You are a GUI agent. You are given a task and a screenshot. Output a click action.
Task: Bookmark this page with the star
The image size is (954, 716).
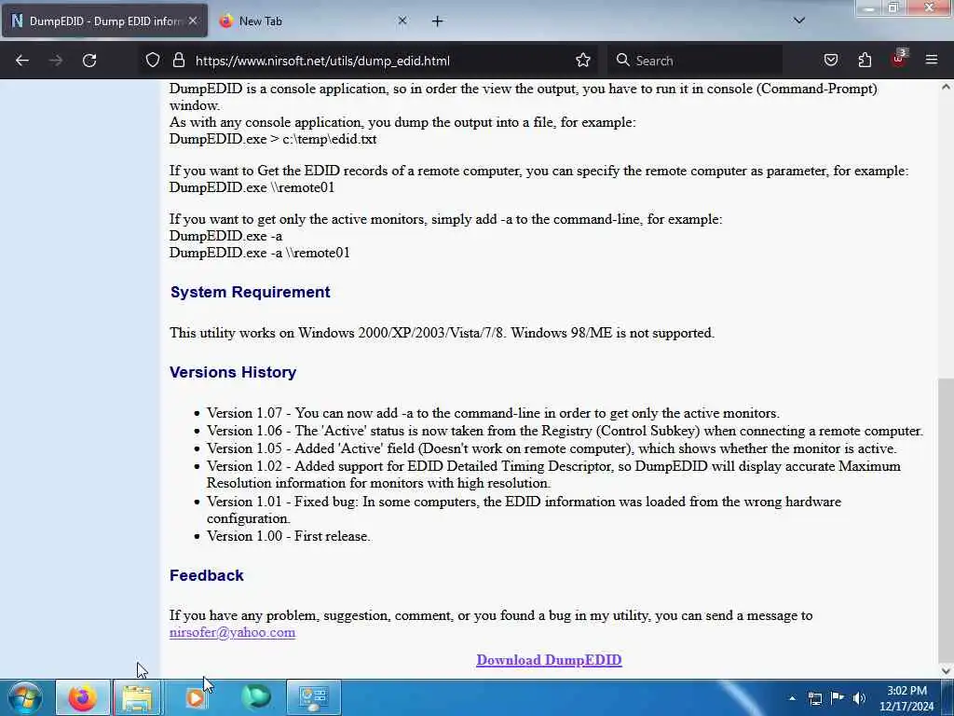[583, 61]
